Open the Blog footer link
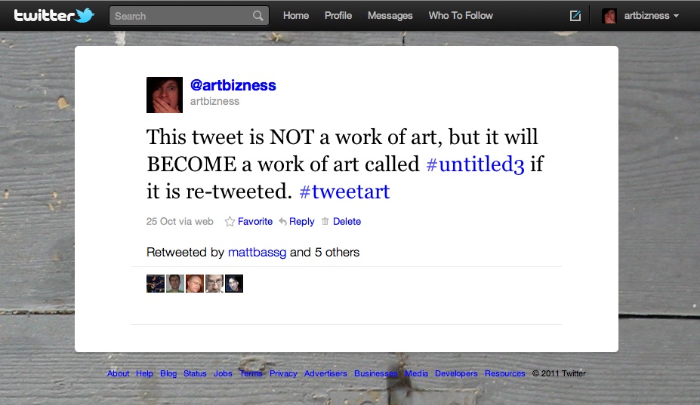The image size is (700, 405). point(168,374)
